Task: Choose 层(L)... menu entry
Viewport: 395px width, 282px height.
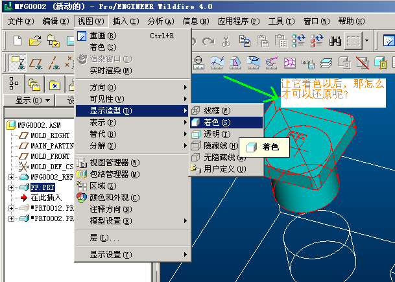Action: click(133, 238)
